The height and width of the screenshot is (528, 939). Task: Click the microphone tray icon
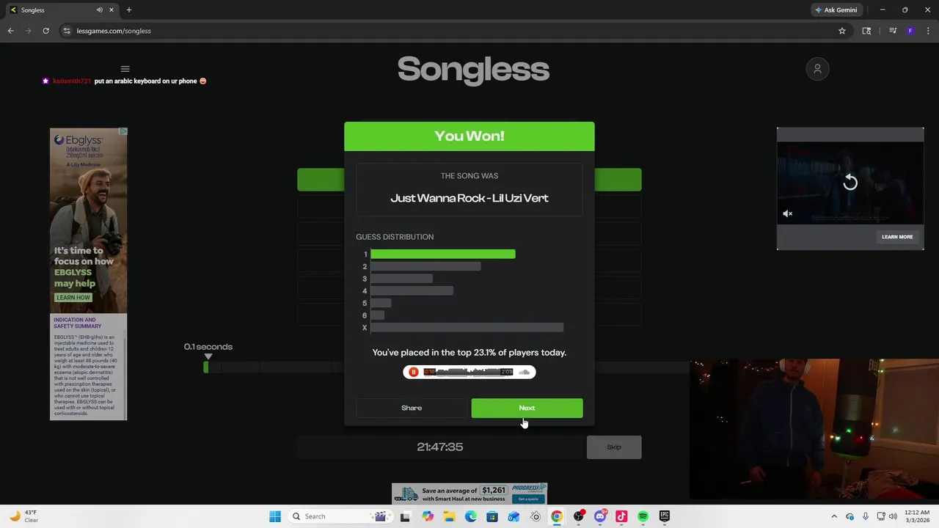(x=866, y=516)
